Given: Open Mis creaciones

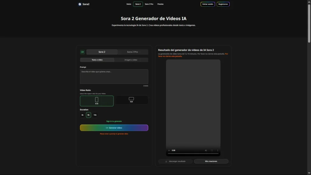Looking at the screenshot, I should click(x=211, y=161).
